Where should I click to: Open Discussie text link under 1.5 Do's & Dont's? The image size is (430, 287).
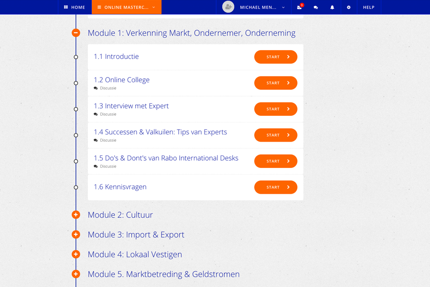(108, 166)
